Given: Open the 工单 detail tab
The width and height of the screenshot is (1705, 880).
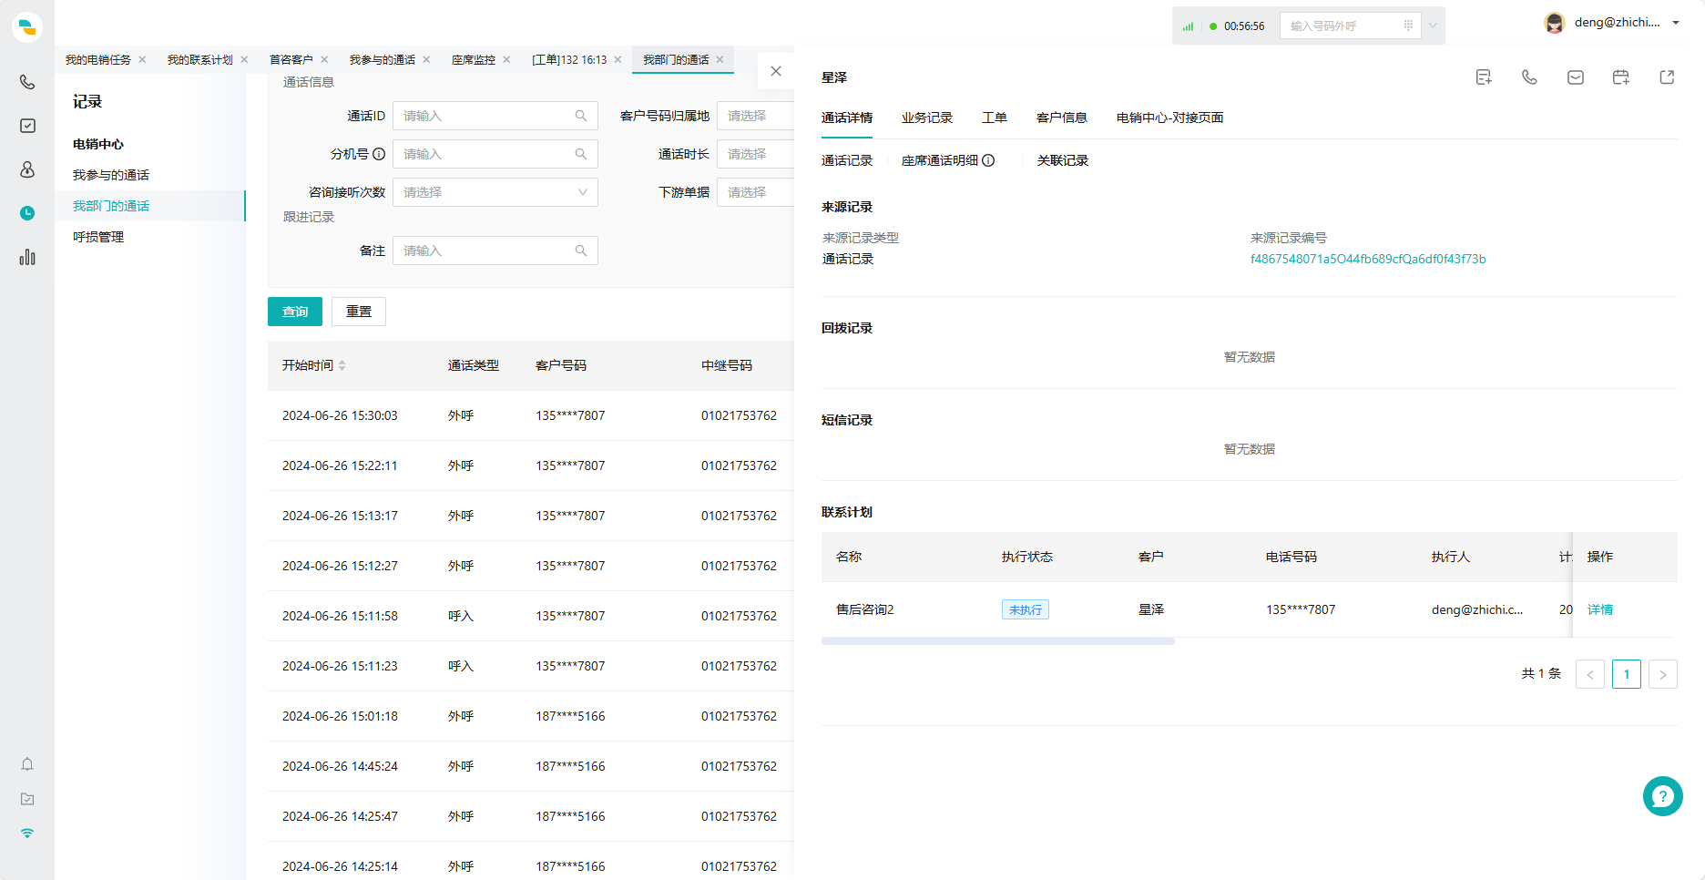Looking at the screenshot, I should pyautogui.click(x=995, y=118).
